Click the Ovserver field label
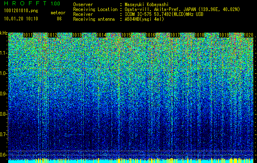This screenshot has height=163, width=257. coord(83,4)
